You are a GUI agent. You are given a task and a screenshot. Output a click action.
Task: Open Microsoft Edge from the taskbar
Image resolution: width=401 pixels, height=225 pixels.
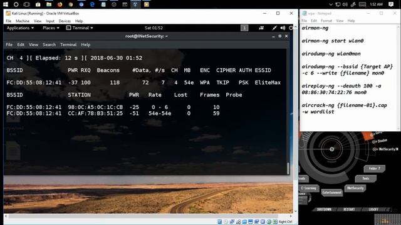pos(92,4)
